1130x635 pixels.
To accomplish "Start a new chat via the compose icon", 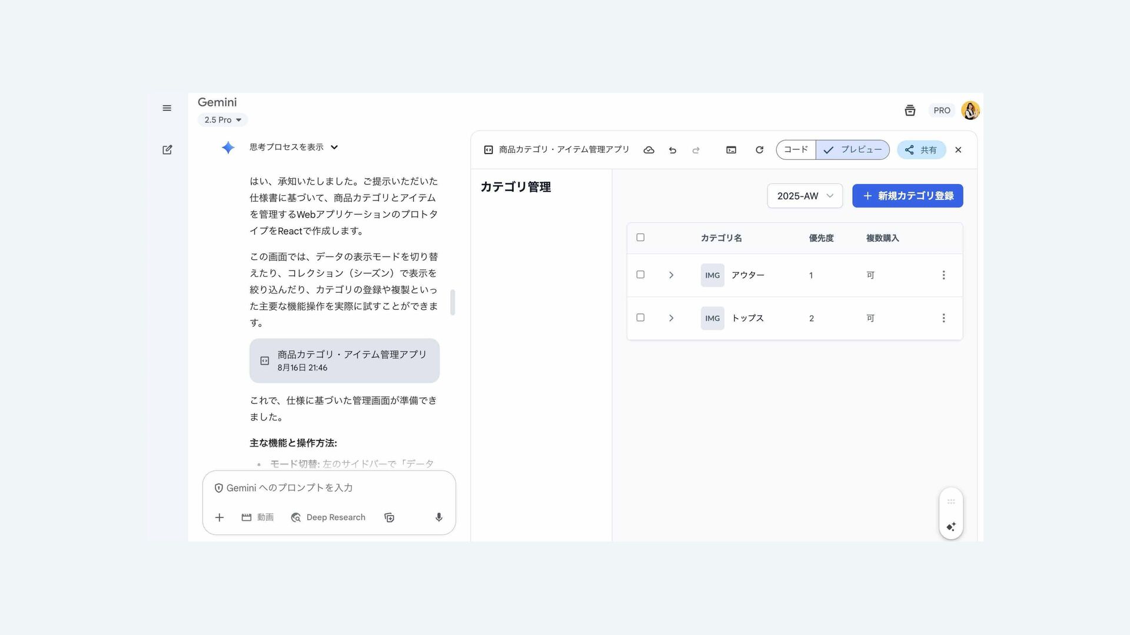I will pyautogui.click(x=167, y=150).
